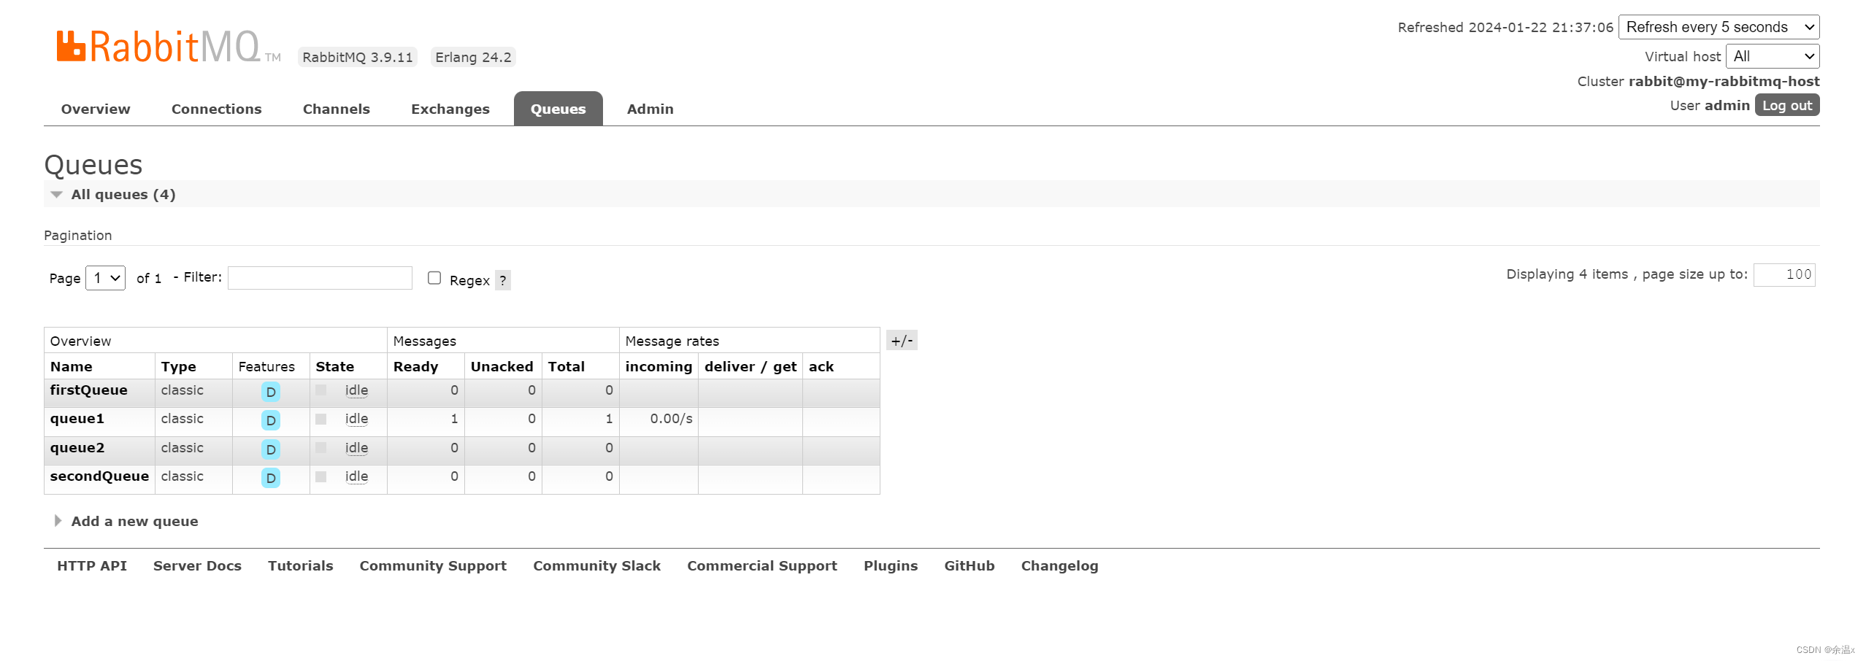Sort queues by the Ready column
The image size is (1866, 661).
click(416, 367)
